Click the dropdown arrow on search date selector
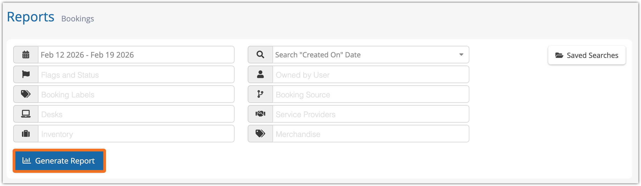The width and height of the screenshot is (641, 186). click(x=461, y=55)
